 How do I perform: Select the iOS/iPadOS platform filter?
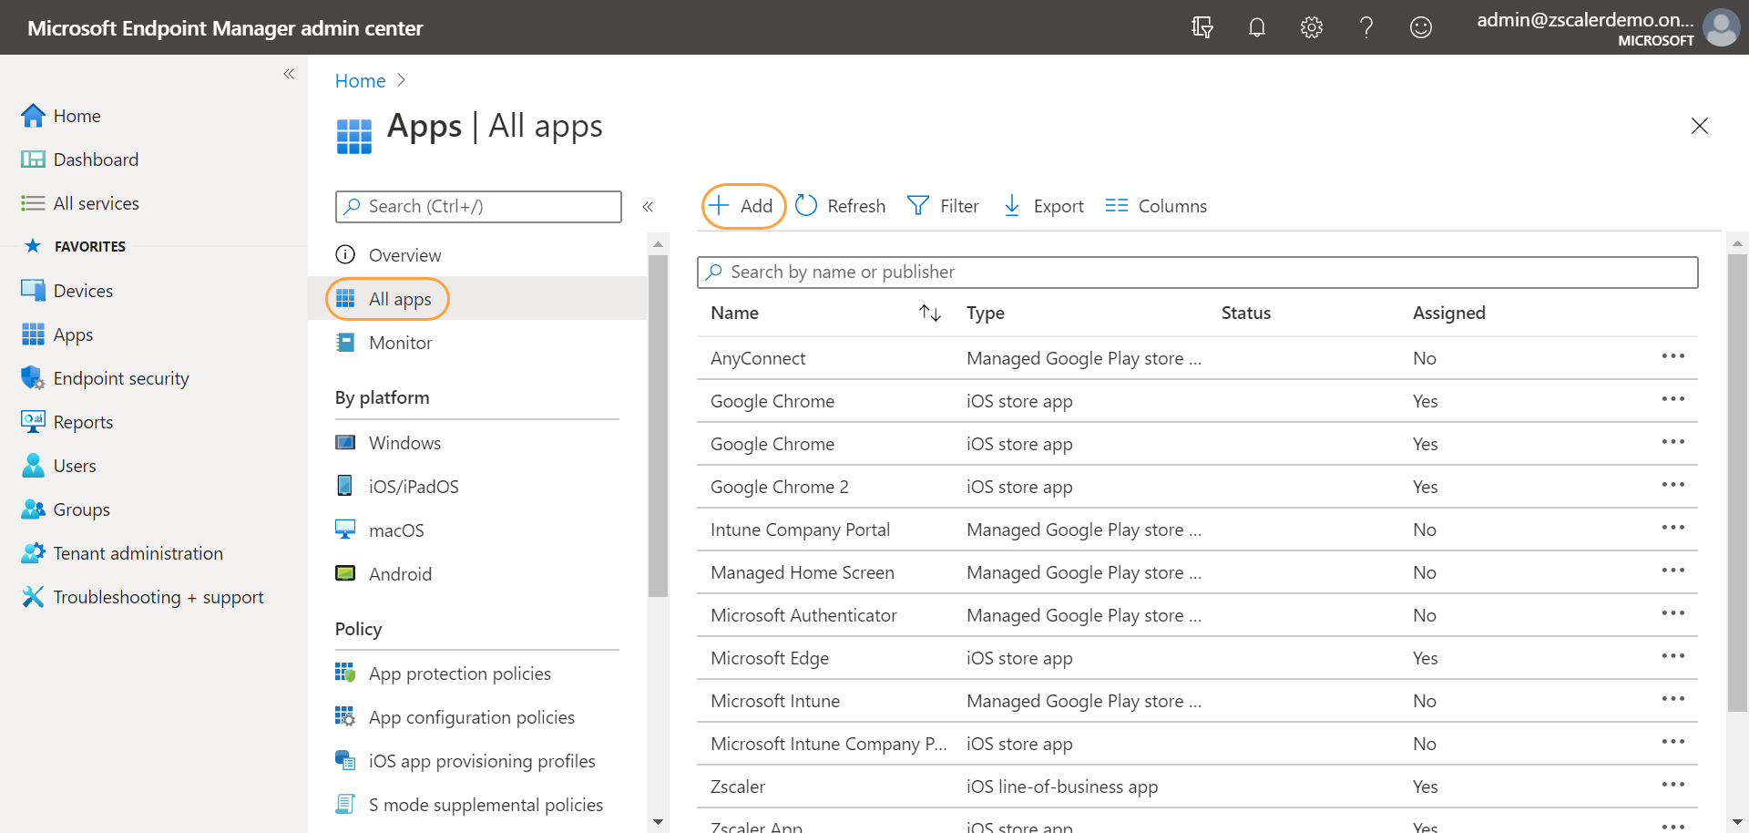pyautogui.click(x=414, y=486)
